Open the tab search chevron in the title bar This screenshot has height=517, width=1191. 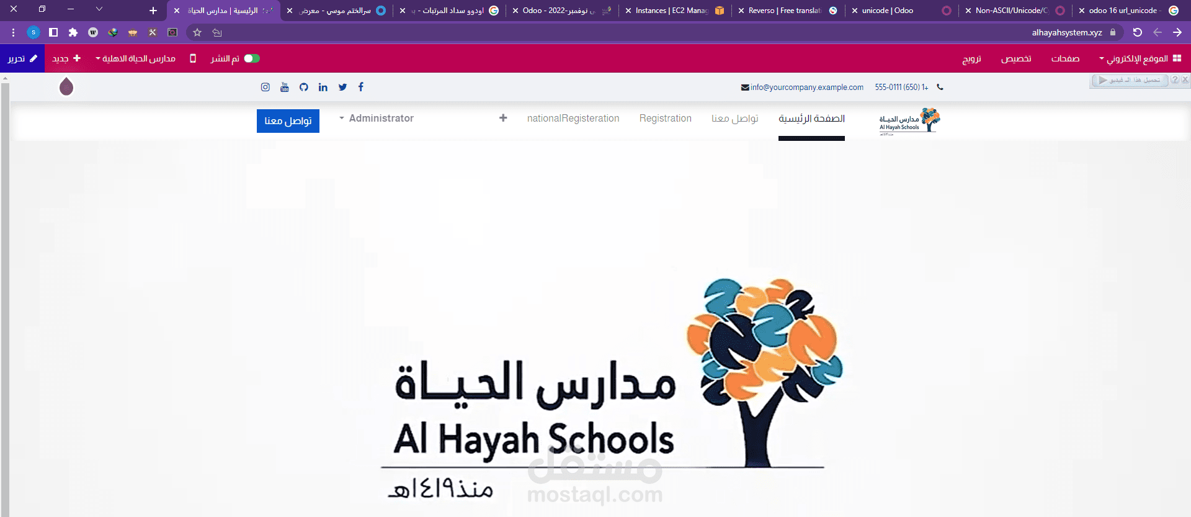tap(99, 9)
